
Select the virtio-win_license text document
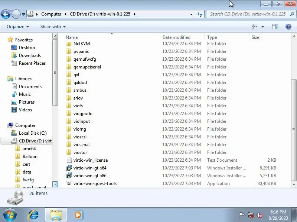coord(91,160)
